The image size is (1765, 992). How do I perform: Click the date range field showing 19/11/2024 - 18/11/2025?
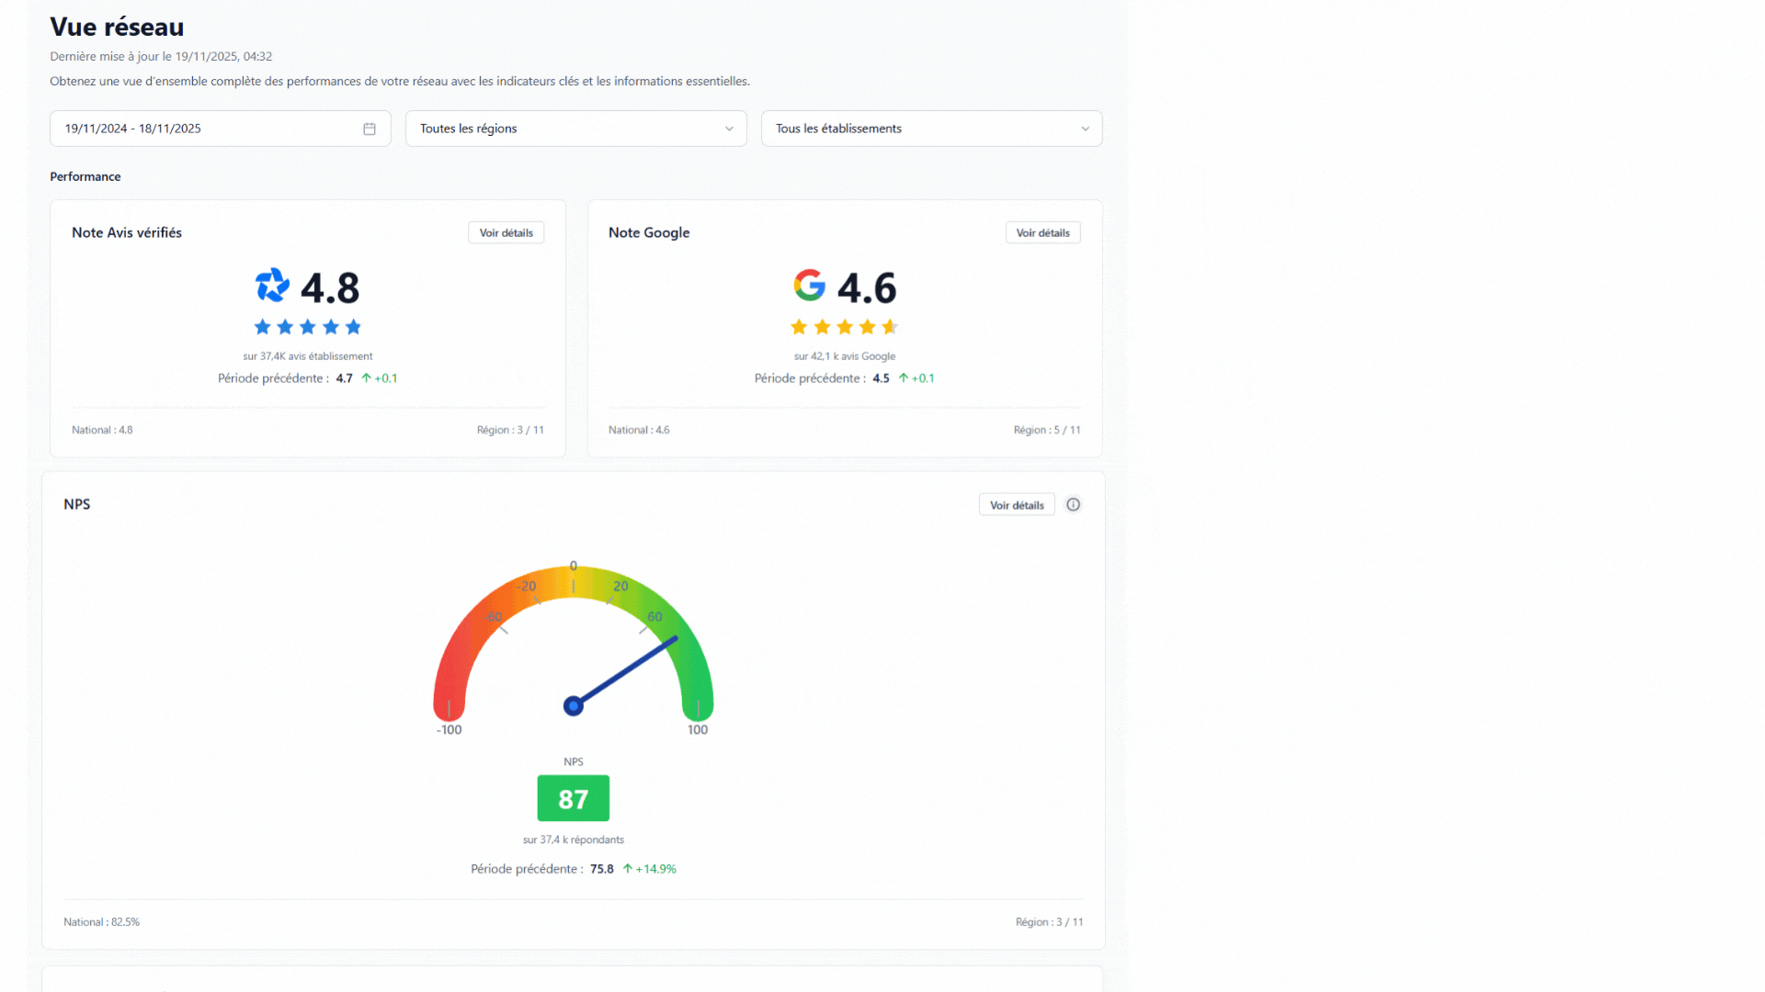(x=202, y=129)
